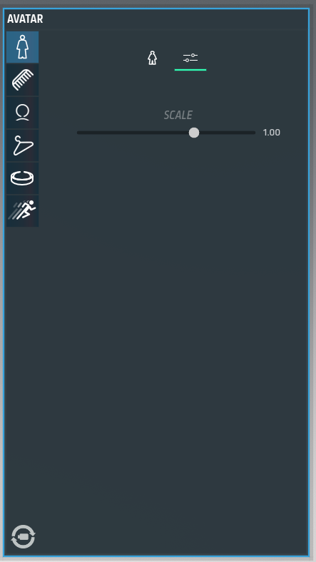This screenshot has width=316, height=562.
Task: Open the clothing hanger category icon
Action: coord(22,145)
